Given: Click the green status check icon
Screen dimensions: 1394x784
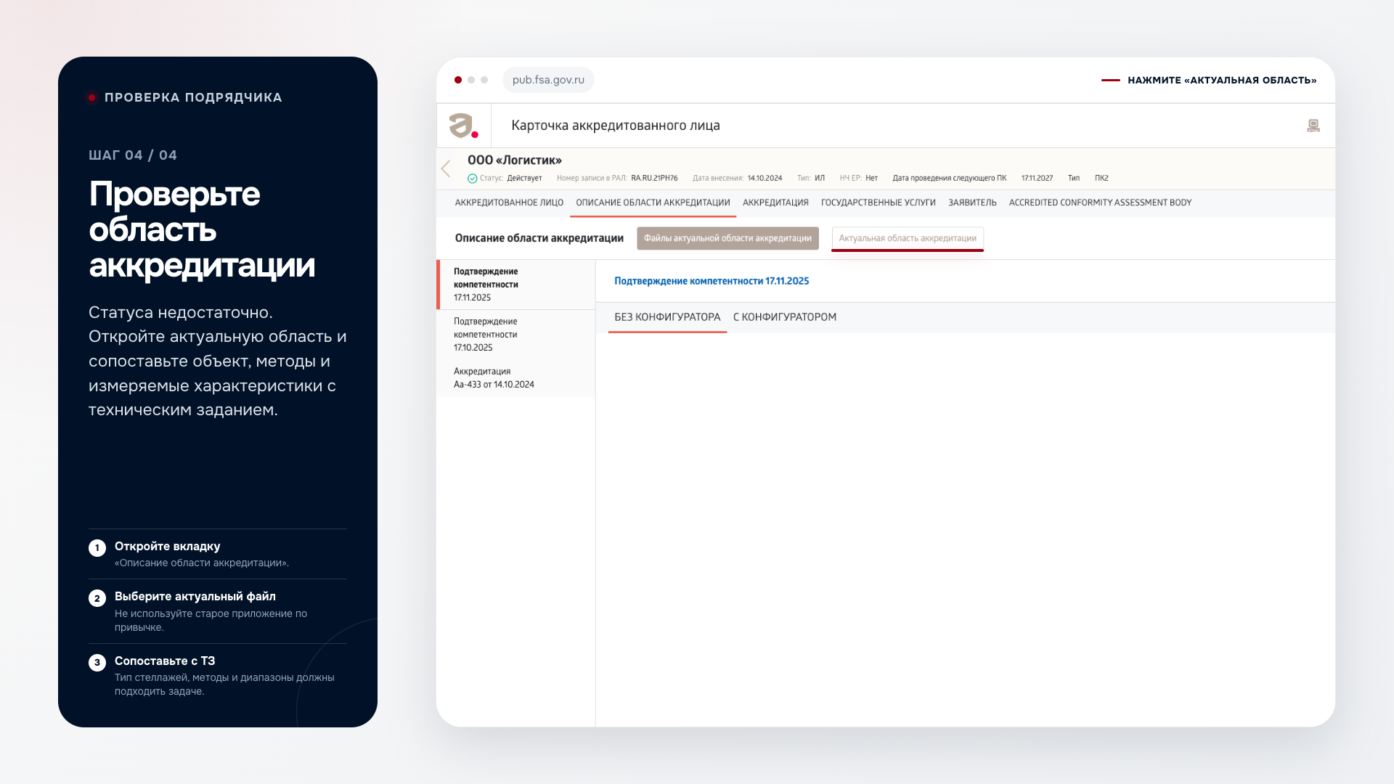Looking at the screenshot, I should click(x=472, y=179).
